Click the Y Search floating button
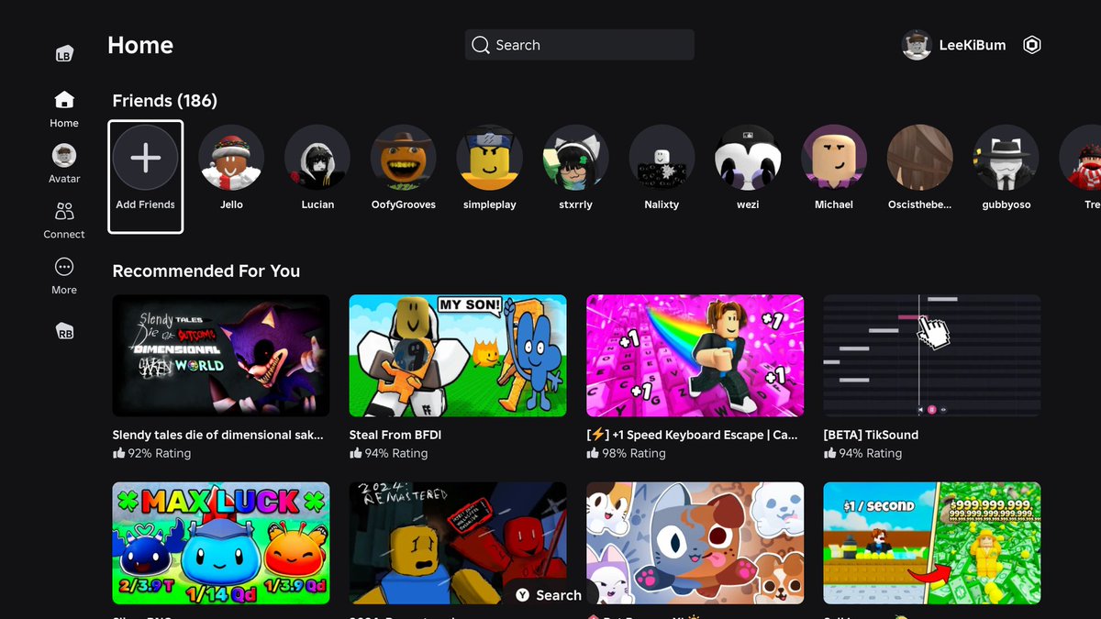Viewport: 1101px width, 619px height. pos(550,595)
